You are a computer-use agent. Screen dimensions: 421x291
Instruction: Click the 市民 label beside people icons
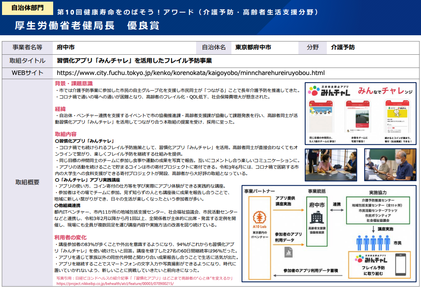click(x=397, y=243)
